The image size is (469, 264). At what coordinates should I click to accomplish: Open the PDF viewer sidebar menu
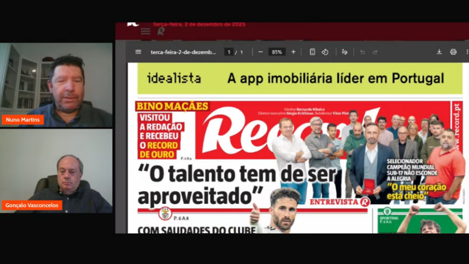pyautogui.click(x=138, y=52)
